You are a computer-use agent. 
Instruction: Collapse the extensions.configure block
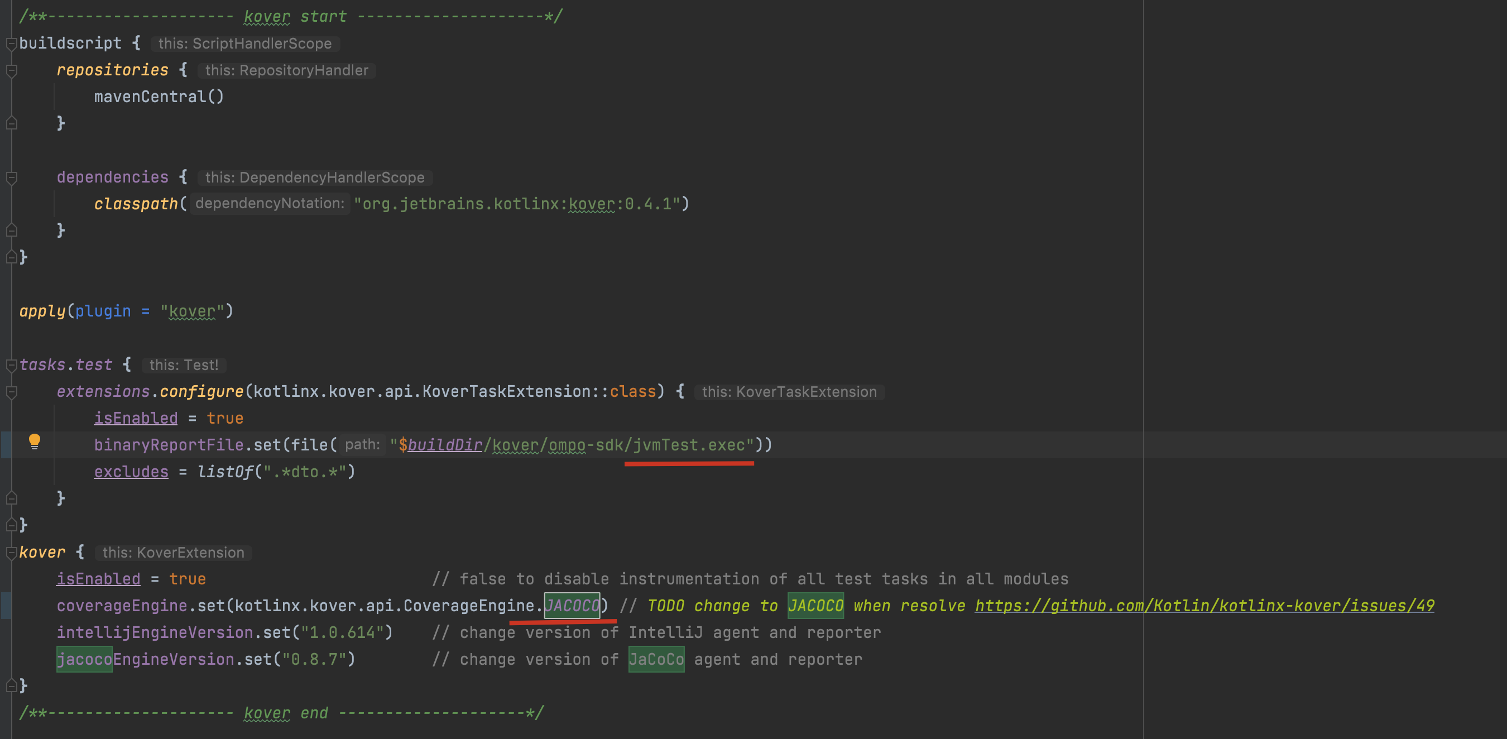tap(11, 391)
